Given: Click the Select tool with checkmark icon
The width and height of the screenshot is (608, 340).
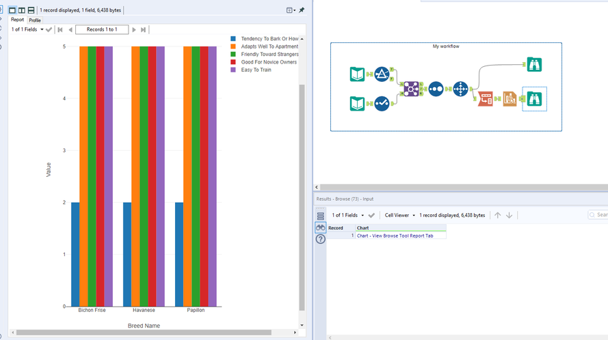Looking at the screenshot, I should (x=382, y=103).
